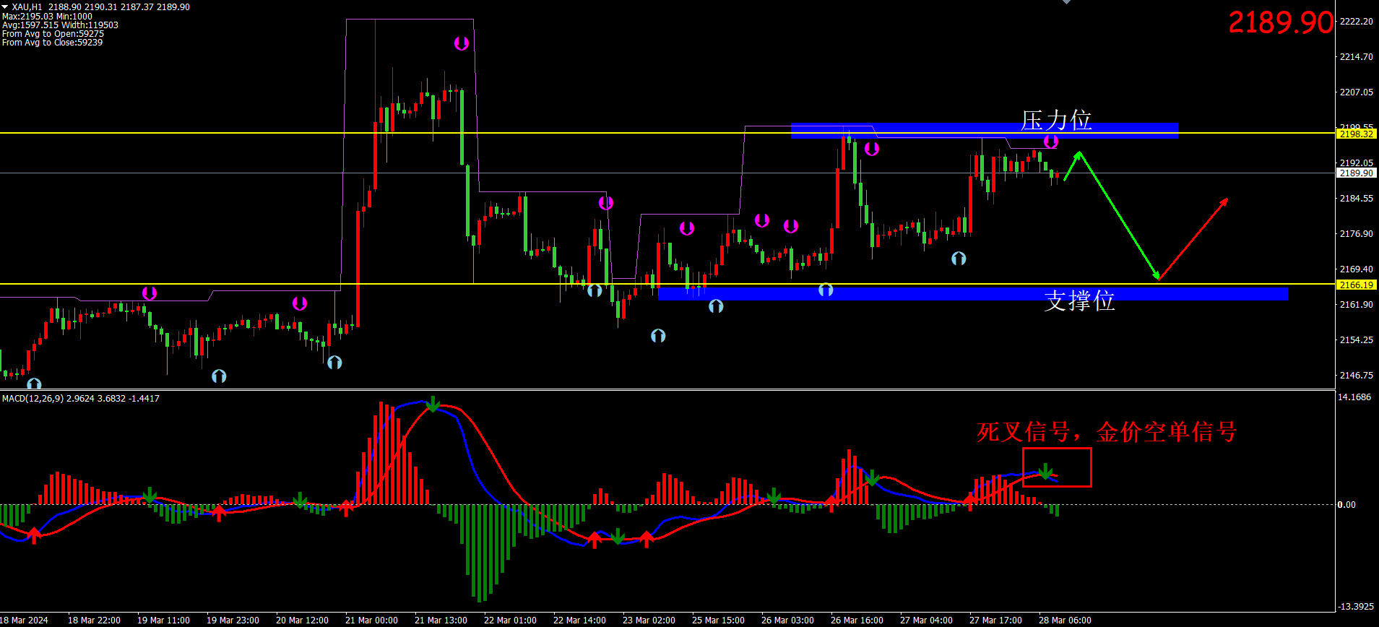
Task: Select the magenta arrow beside the 压力位 label
Action: pyautogui.click(x=1050, y=141)
